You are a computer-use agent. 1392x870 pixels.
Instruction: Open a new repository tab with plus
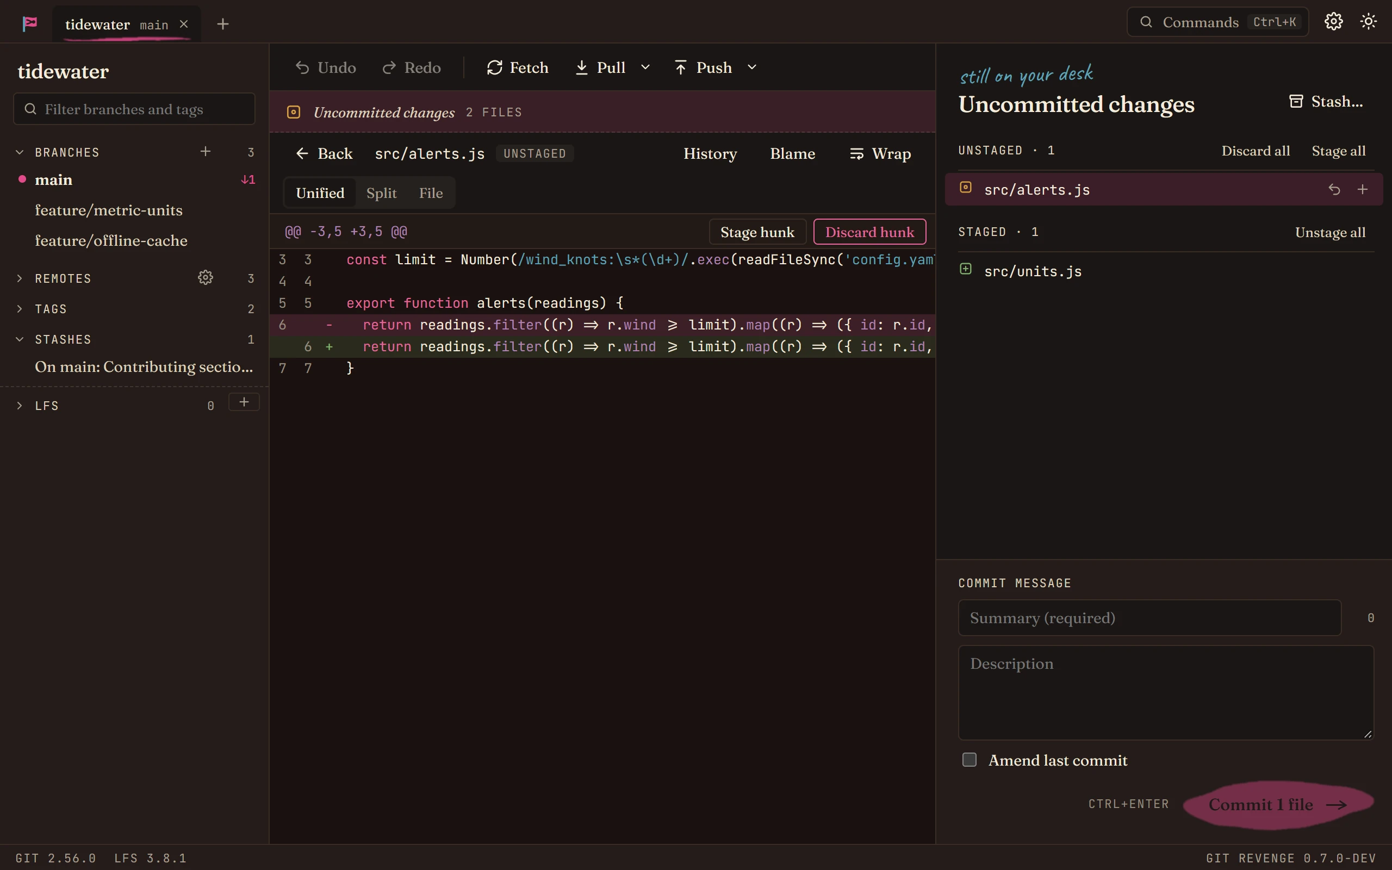223,24
